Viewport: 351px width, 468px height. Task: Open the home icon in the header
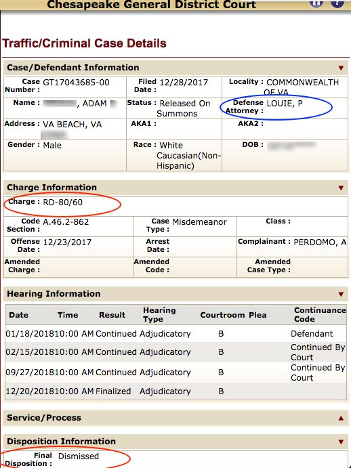316,3
